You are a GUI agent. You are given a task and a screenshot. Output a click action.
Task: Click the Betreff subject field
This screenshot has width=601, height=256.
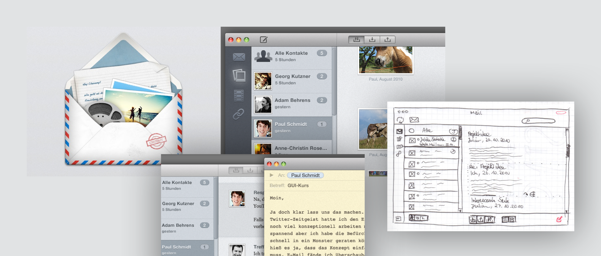coord(320,186)
